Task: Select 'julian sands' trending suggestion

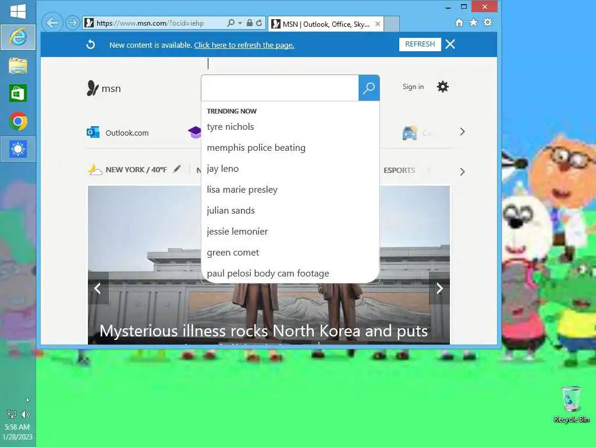Action: pos(230,210)
